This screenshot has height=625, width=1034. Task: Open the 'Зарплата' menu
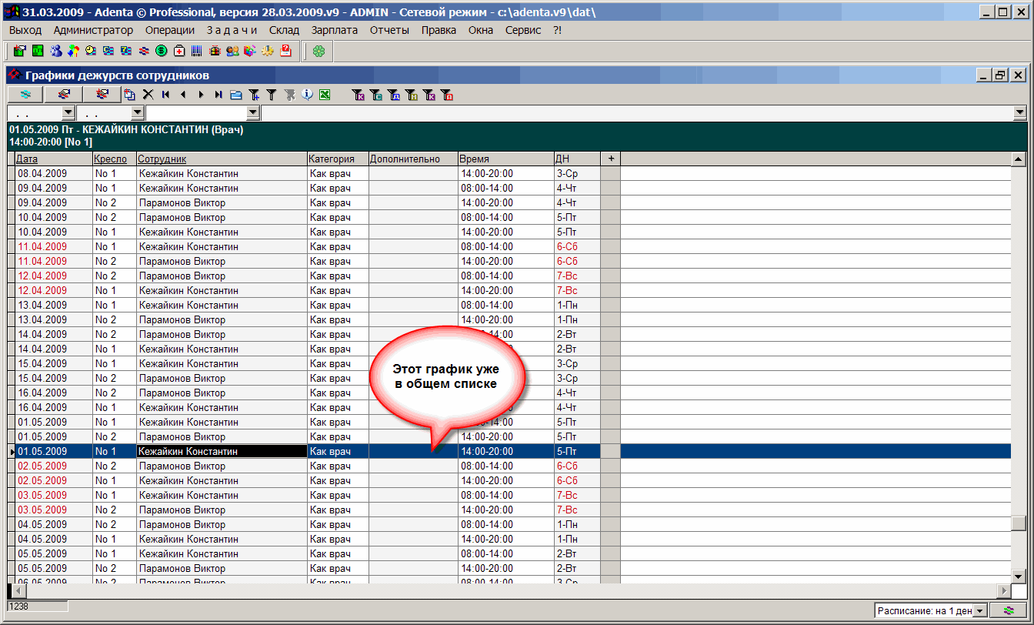coord(334,30)
